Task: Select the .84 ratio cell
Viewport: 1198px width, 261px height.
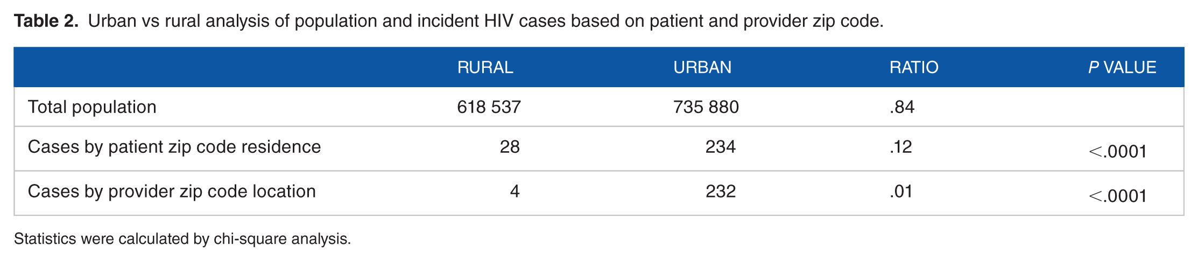Action: click(x=902, y=107)
